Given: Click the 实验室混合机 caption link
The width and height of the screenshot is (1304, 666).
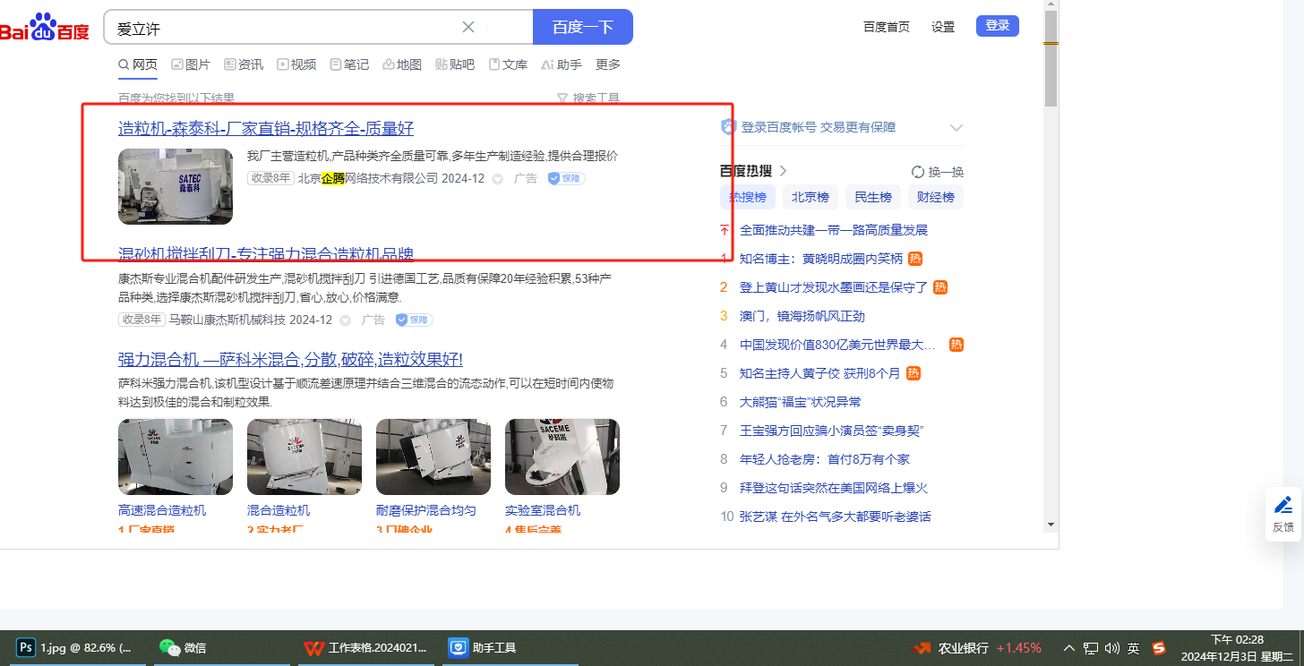Looking at the screenshot, I should pyautogui.click(x=543, y=510).
